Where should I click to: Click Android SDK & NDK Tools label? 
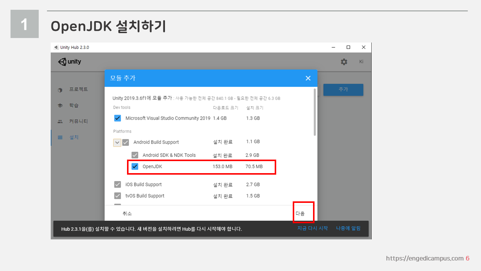tap(169, 155)
